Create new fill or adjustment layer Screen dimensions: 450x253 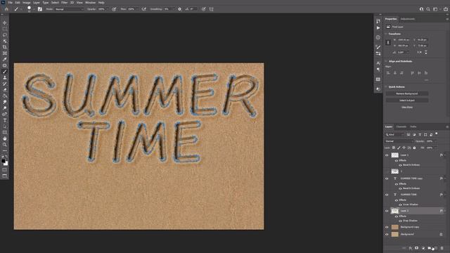point(423,248)
